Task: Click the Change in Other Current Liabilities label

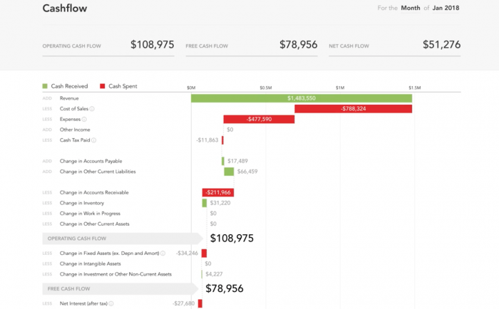Action: [x=98, y=172]
